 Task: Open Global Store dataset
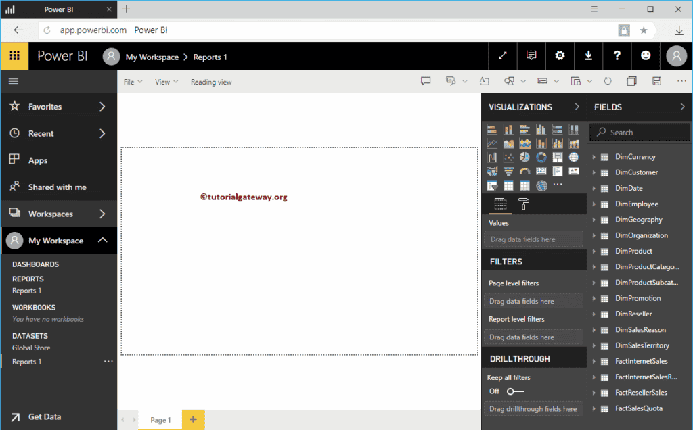(31, 348)
